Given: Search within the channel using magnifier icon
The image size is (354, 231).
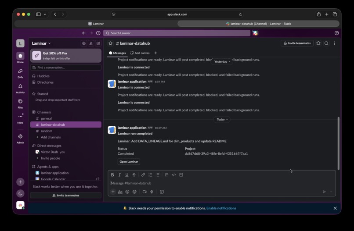Looking at the screenshot, I should (x=326, y=43).
